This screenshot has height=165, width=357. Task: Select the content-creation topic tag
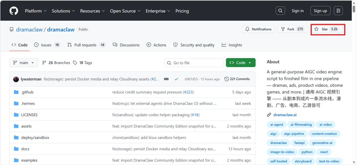(x=324, y=134)
